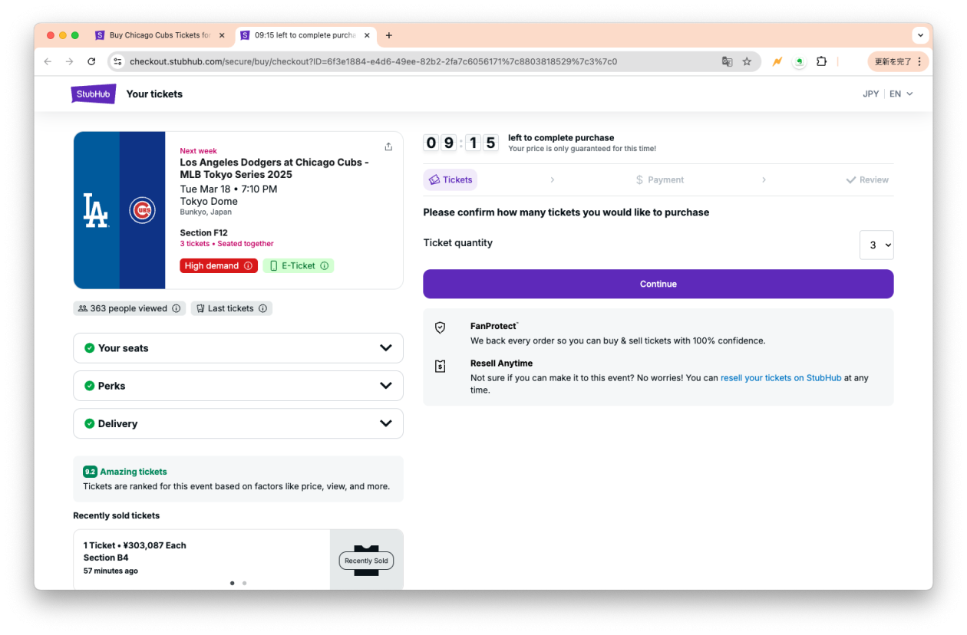Click the 9.2 Amazing tickets rating

(125, 472)
